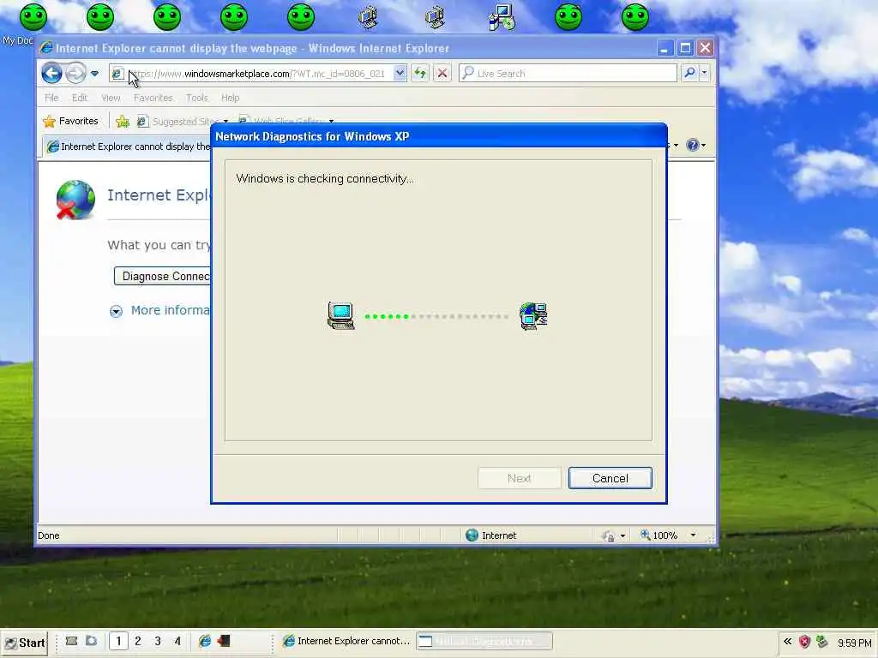Open the zoom level dropdown arrow
Screen dimensions: 878x658
(x=693, y=535)
